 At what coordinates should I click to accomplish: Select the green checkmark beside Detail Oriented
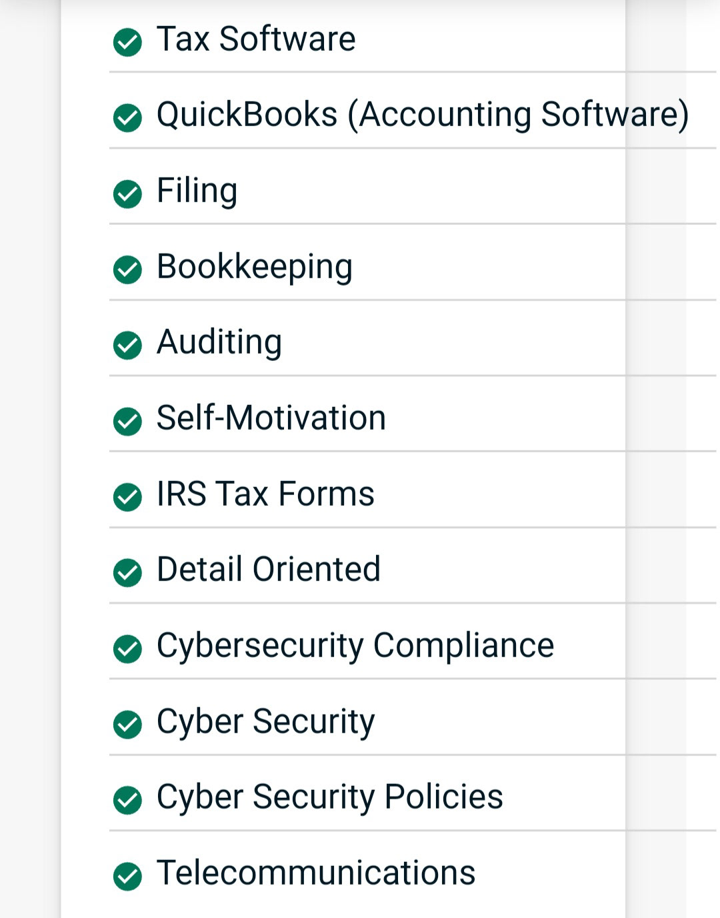pyautogui.click(x=127, y=573)
